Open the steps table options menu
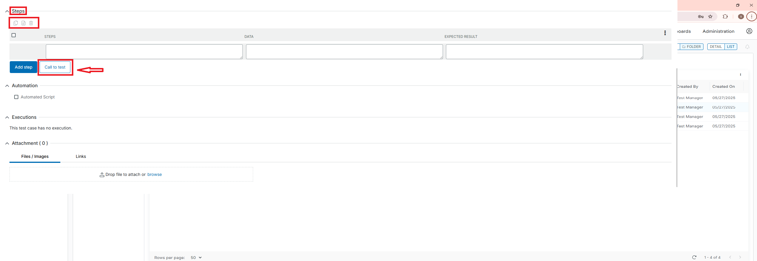757x261 pixels. point(665,33)
